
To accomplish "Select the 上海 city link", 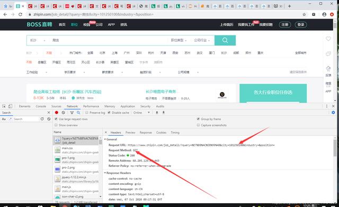I will [114, 53].
